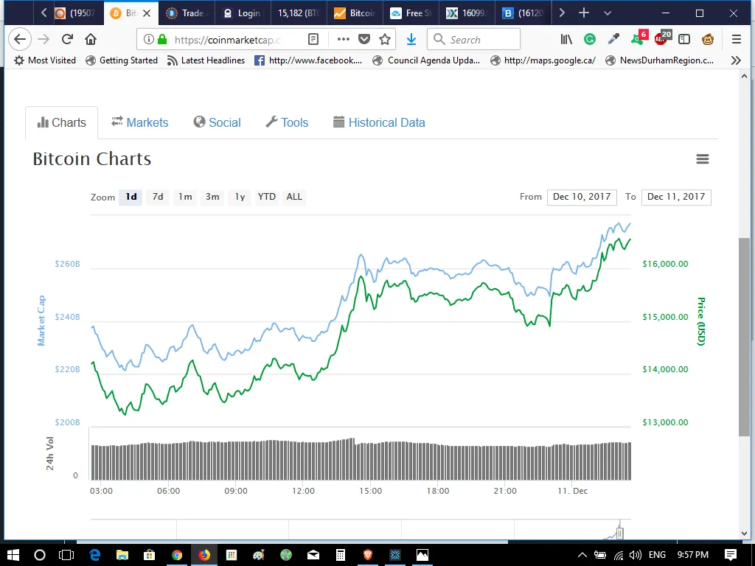Click the coinmarketcap URL address bar

[227, 40]
